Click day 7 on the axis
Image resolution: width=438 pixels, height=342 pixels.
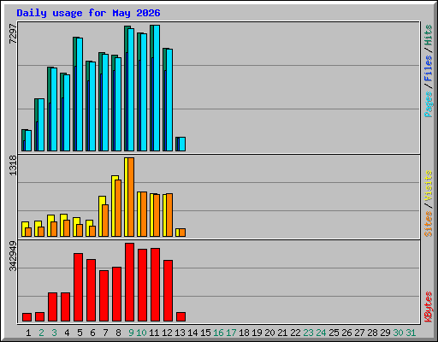click(105, 333)
